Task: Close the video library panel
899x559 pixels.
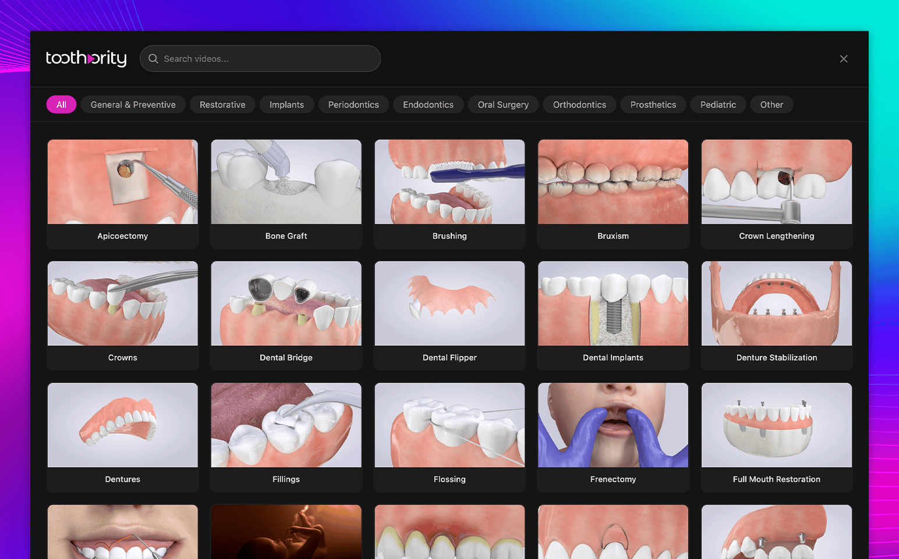Action: 844,59
